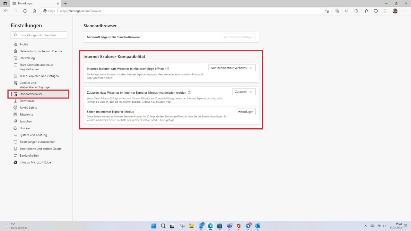Open the LanguageTool extension icon
The height and width of the screenshot is (231, 411).
346,11
